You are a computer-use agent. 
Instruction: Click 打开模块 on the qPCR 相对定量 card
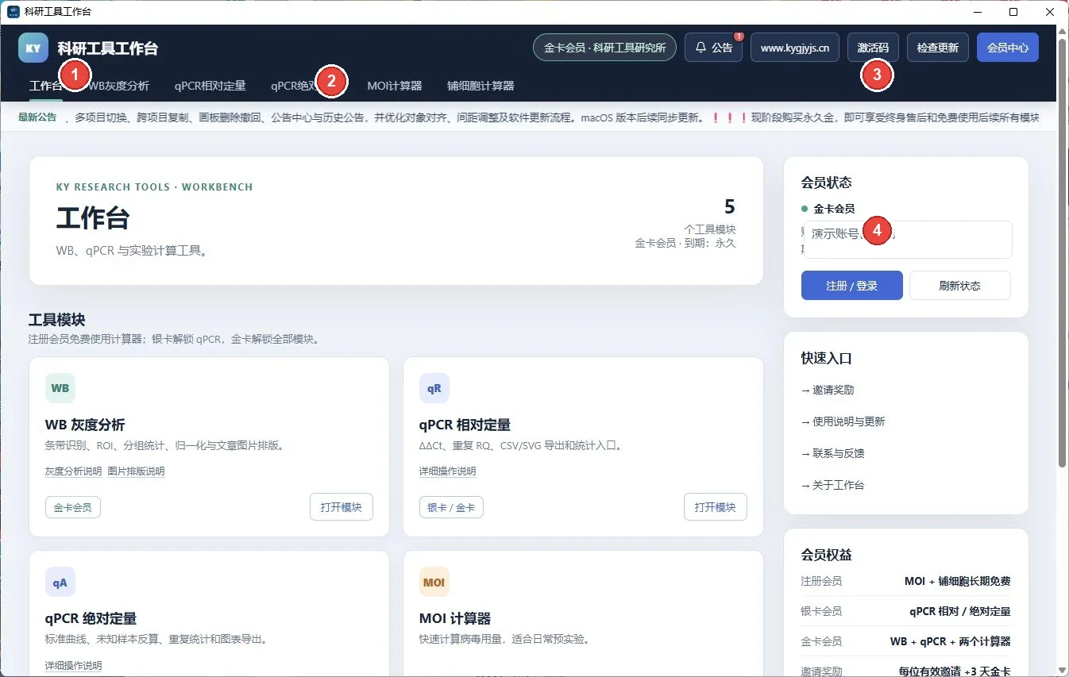point(716,507)
